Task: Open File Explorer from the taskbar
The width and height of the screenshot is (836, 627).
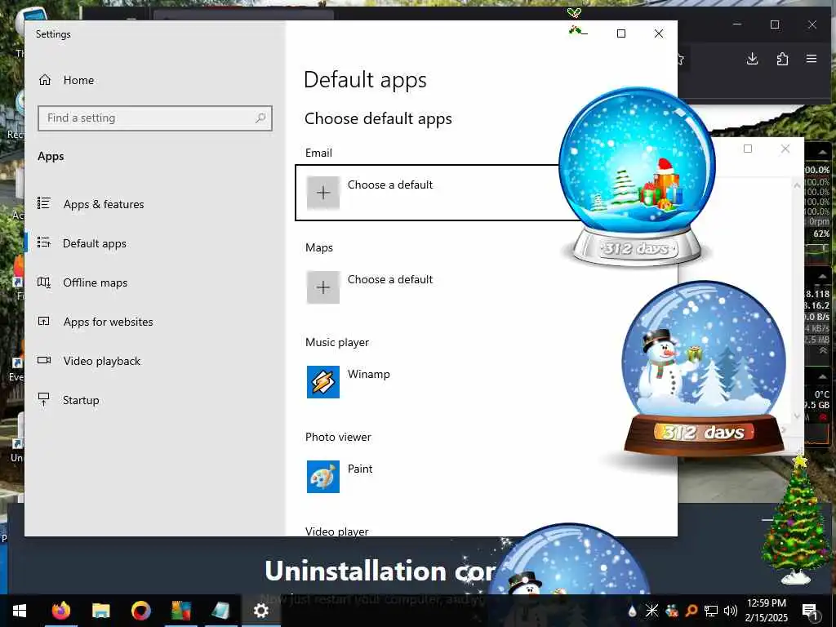Action: (x=100, y=611)
